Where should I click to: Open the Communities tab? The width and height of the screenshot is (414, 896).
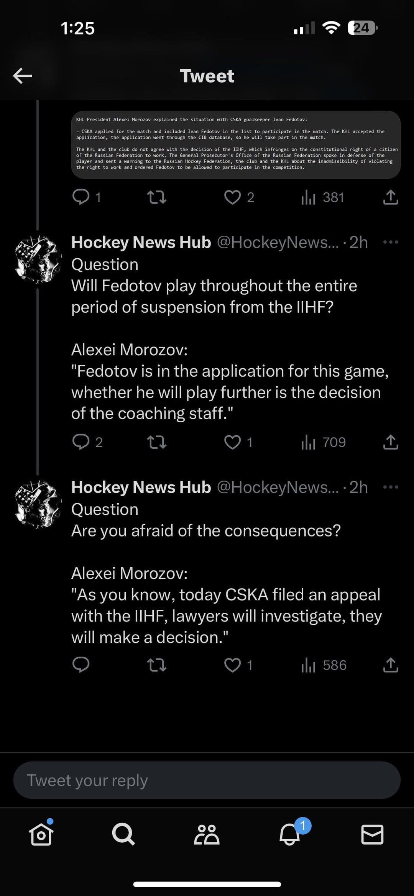(207, 834)
